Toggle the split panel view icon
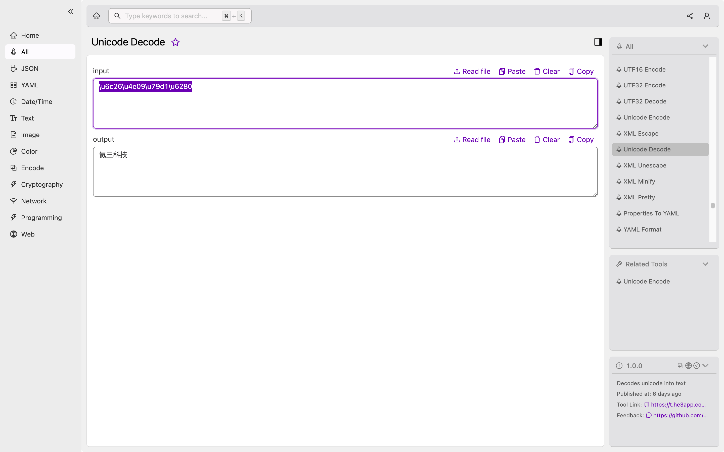724x452 pixels. [x=598, y=42]
